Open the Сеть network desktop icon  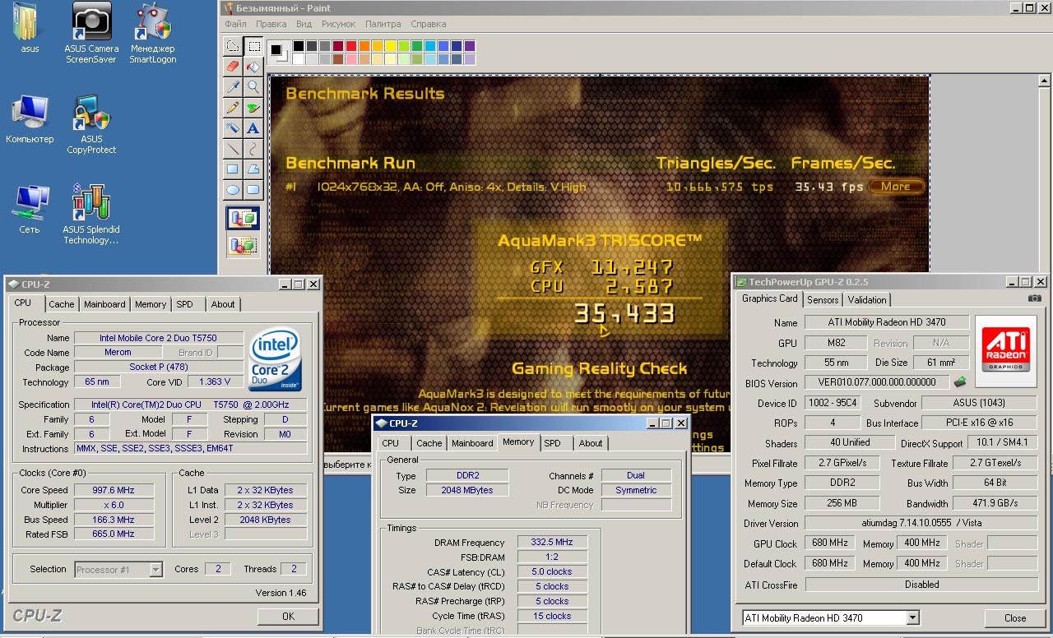pos(30,210)
